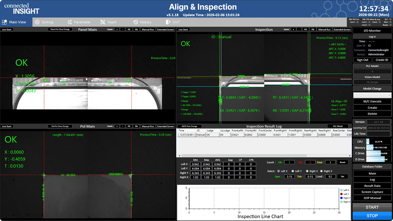
Task: Click the Life Time field
Action: 379,134
